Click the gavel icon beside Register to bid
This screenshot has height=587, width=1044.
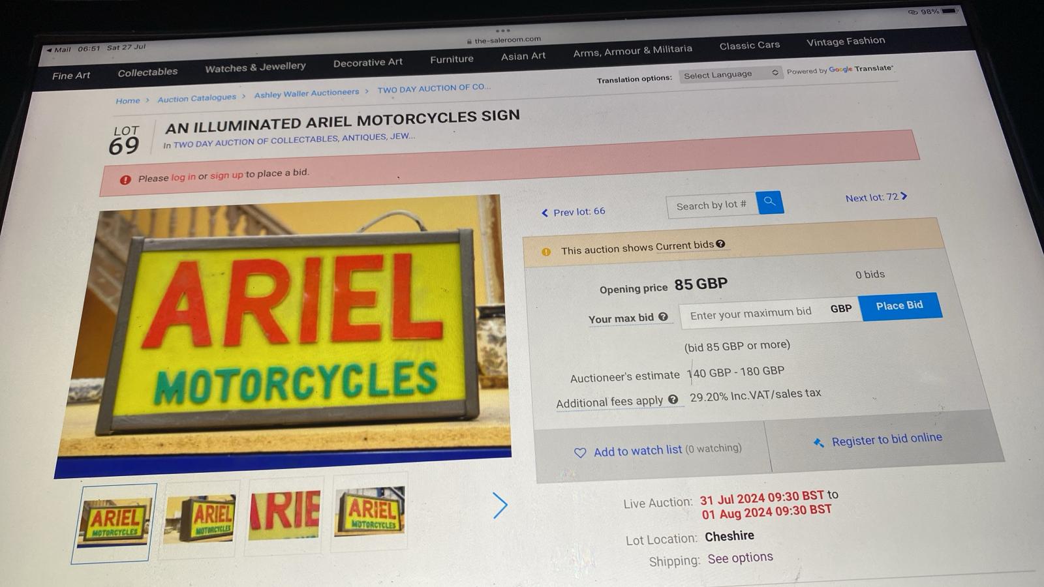(x=818, y=443)
